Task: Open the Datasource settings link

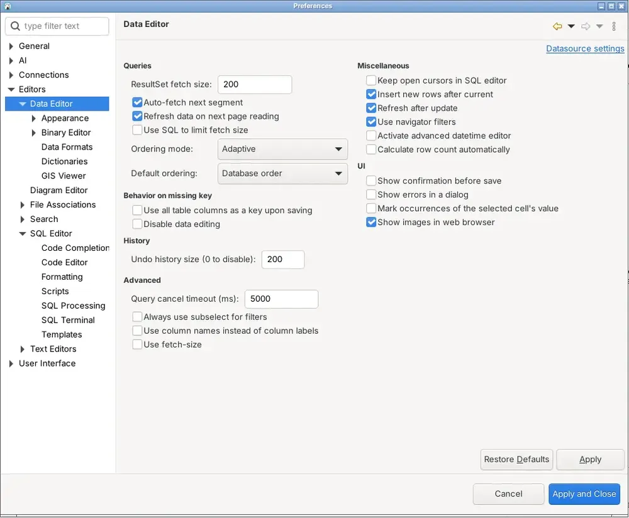Action: [x=585, y=48]
